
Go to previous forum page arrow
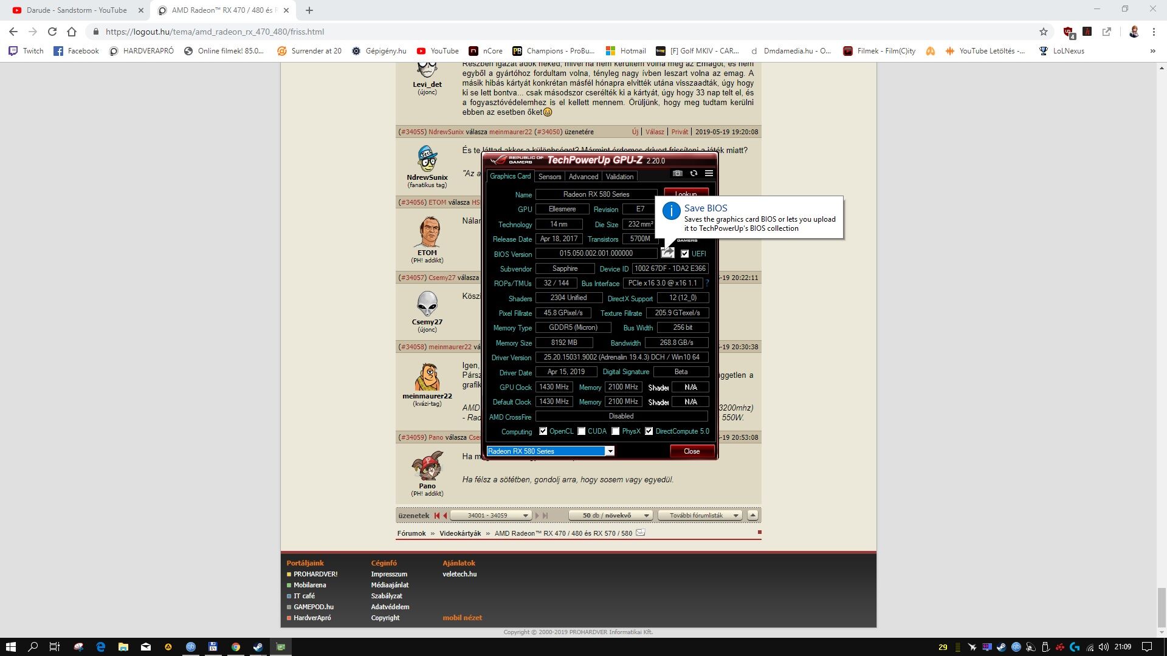click(x=445, y=516)
